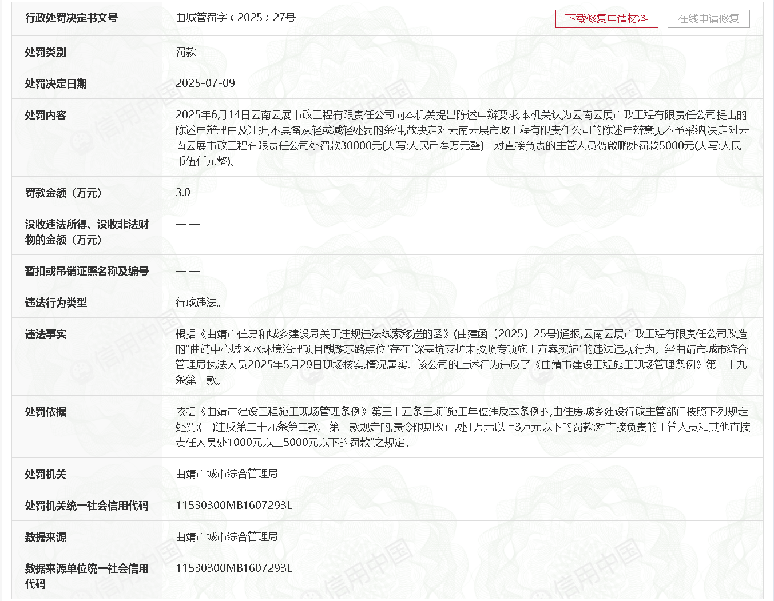Screen dimensions: 774x601
Task: Click the 处罚决定日期 row label
Action: [x=55, y=84]
